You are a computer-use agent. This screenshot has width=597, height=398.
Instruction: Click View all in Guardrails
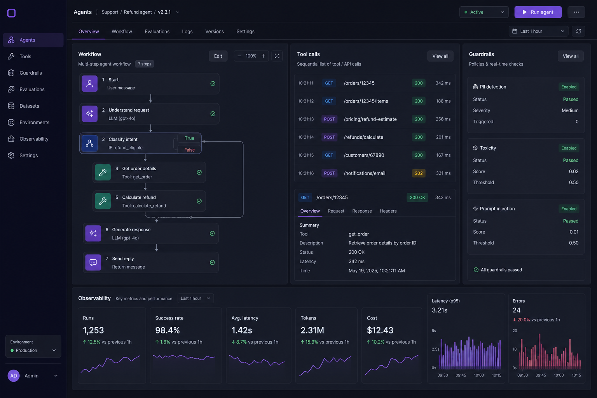(571, 56)
